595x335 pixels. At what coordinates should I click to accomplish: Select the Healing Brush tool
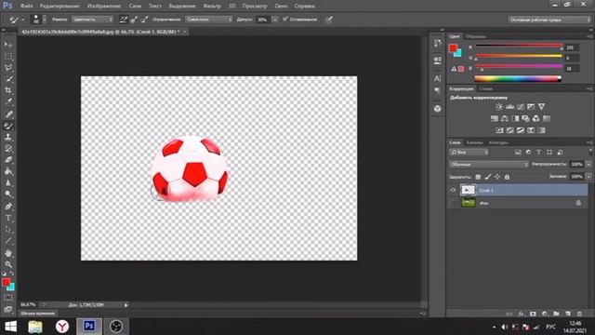8,114
